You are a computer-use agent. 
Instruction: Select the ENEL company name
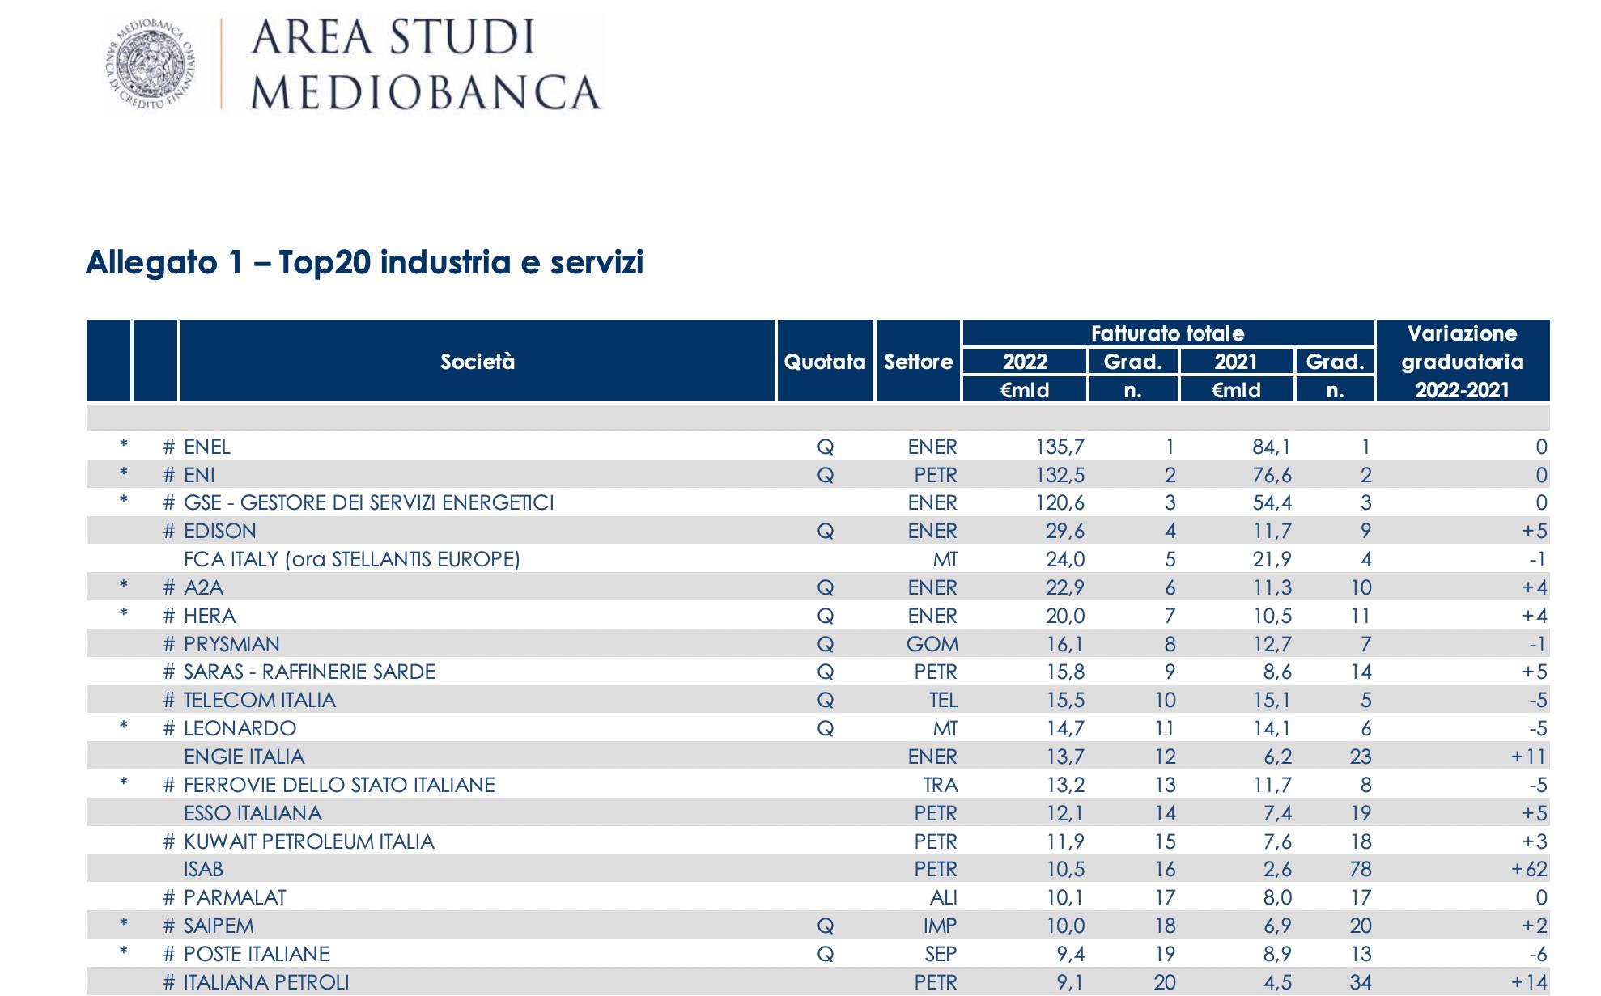pos(207,447)
